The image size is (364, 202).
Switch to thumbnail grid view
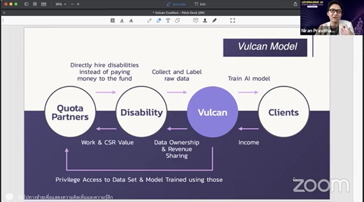(35, 4)
